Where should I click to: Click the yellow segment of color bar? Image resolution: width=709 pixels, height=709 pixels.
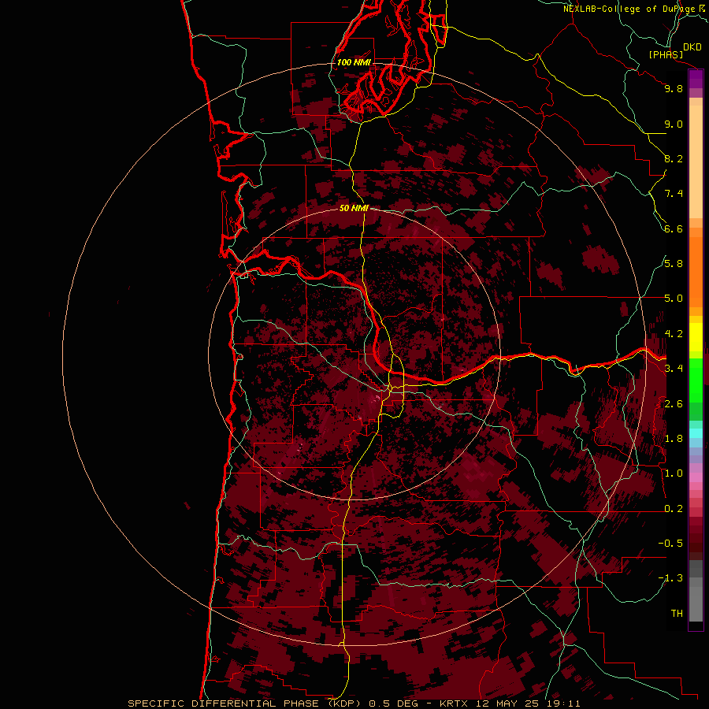pos(696,337)
